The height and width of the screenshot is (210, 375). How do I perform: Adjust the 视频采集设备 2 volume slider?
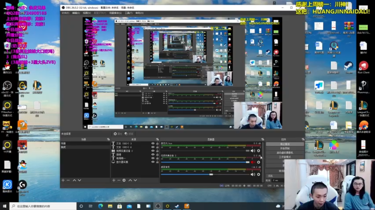tap(205, 162)
